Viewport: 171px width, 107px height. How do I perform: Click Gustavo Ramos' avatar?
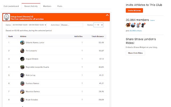[22, 83]
